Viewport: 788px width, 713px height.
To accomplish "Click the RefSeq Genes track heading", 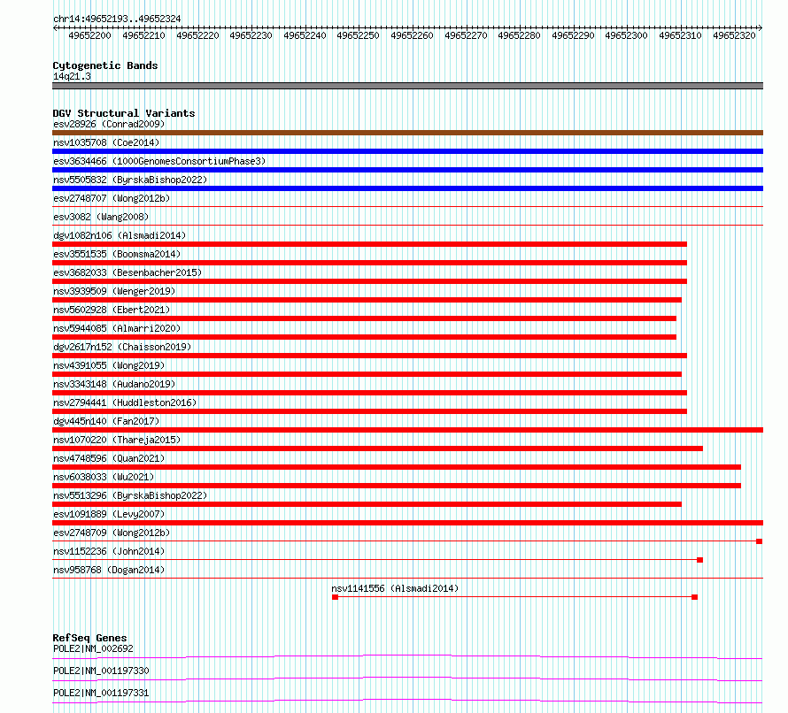I will 89,638.
